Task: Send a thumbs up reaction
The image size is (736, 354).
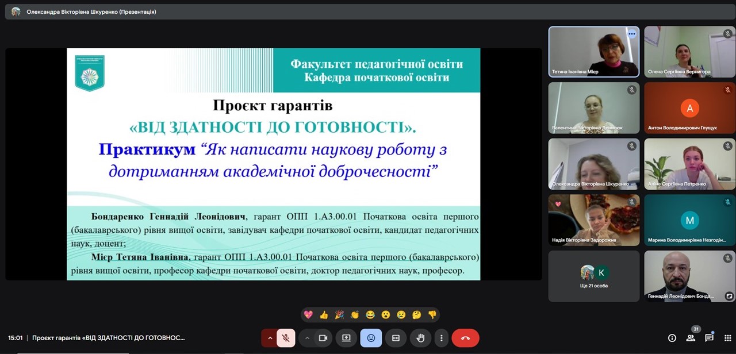Action: (323, 314)
